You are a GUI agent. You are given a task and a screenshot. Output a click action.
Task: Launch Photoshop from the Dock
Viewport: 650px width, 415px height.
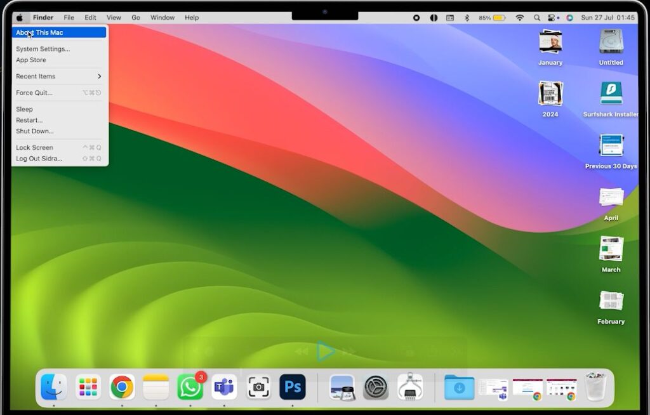pos(293,386)
